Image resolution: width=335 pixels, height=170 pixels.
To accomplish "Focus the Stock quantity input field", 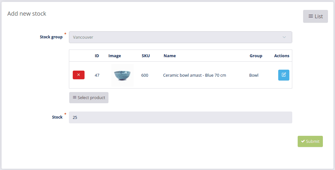I will pyautogui.click(x=180, y=117).
